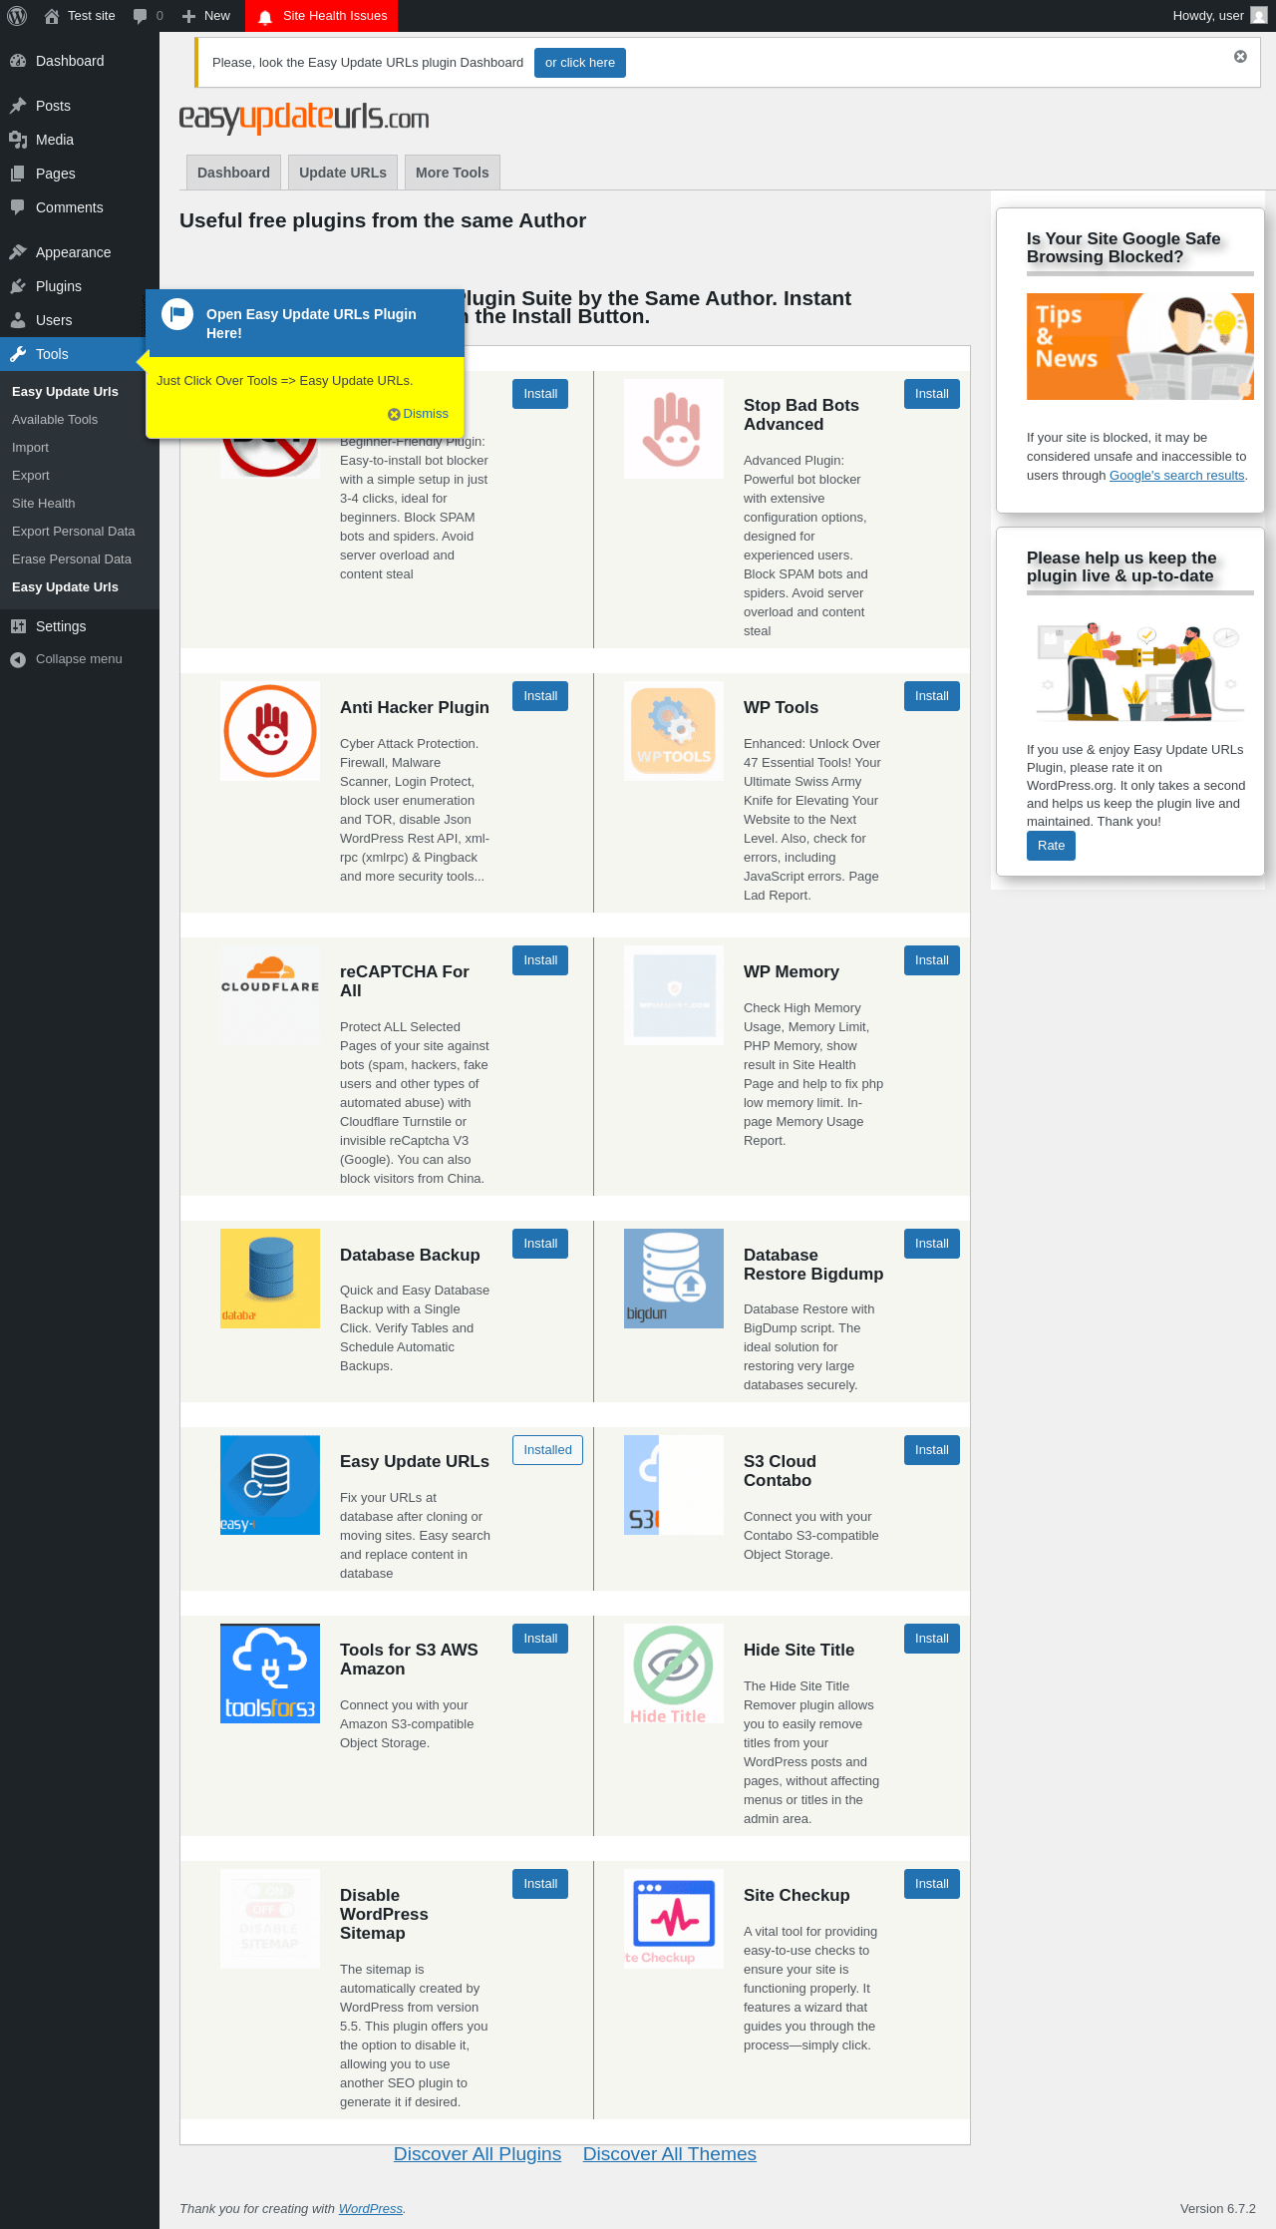Click the easyupdateurls.com logo
The width and height of the screenshot is (1276, 2229).
[x=304, y=118]
